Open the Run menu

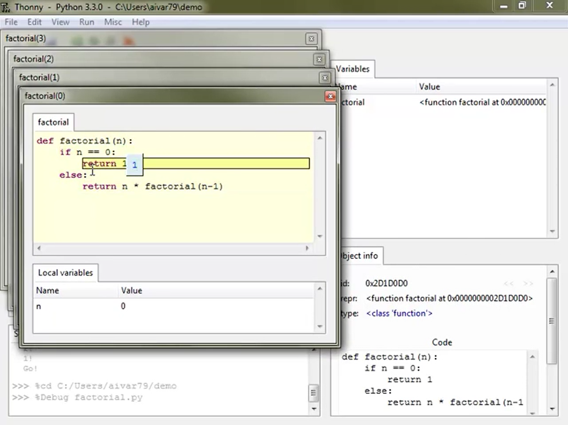coord(86,22)
